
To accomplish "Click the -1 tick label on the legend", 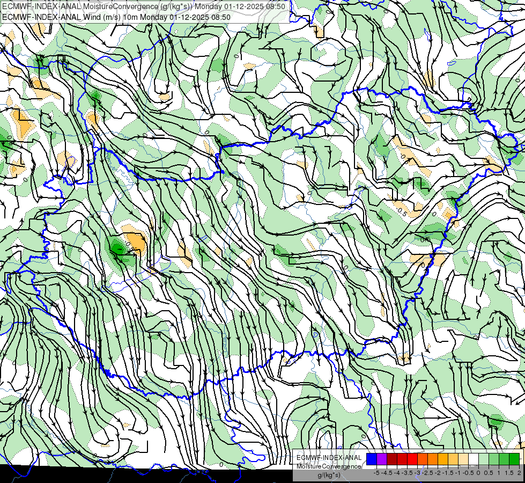I will (x=458, y=473).
